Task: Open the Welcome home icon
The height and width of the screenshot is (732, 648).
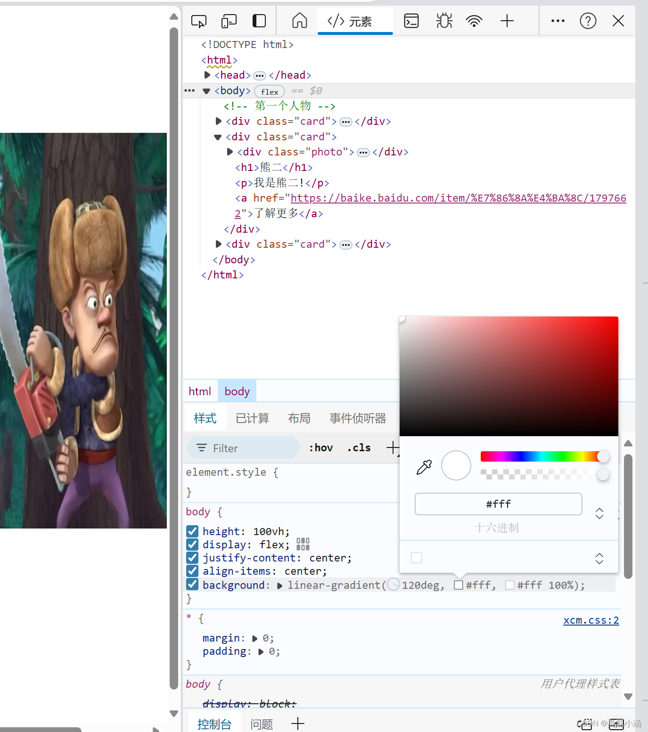Action: click(x=299, y=21)
